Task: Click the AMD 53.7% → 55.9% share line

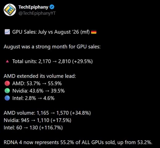Action: point(37,84)
